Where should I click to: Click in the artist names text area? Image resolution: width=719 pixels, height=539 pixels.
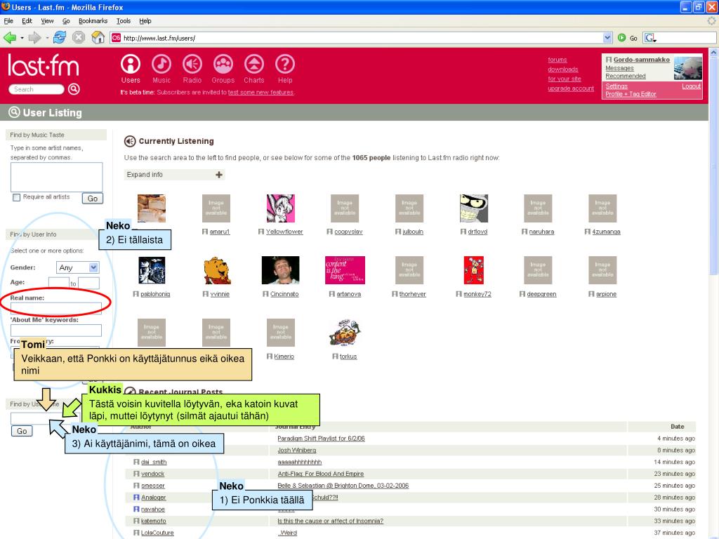56,177
